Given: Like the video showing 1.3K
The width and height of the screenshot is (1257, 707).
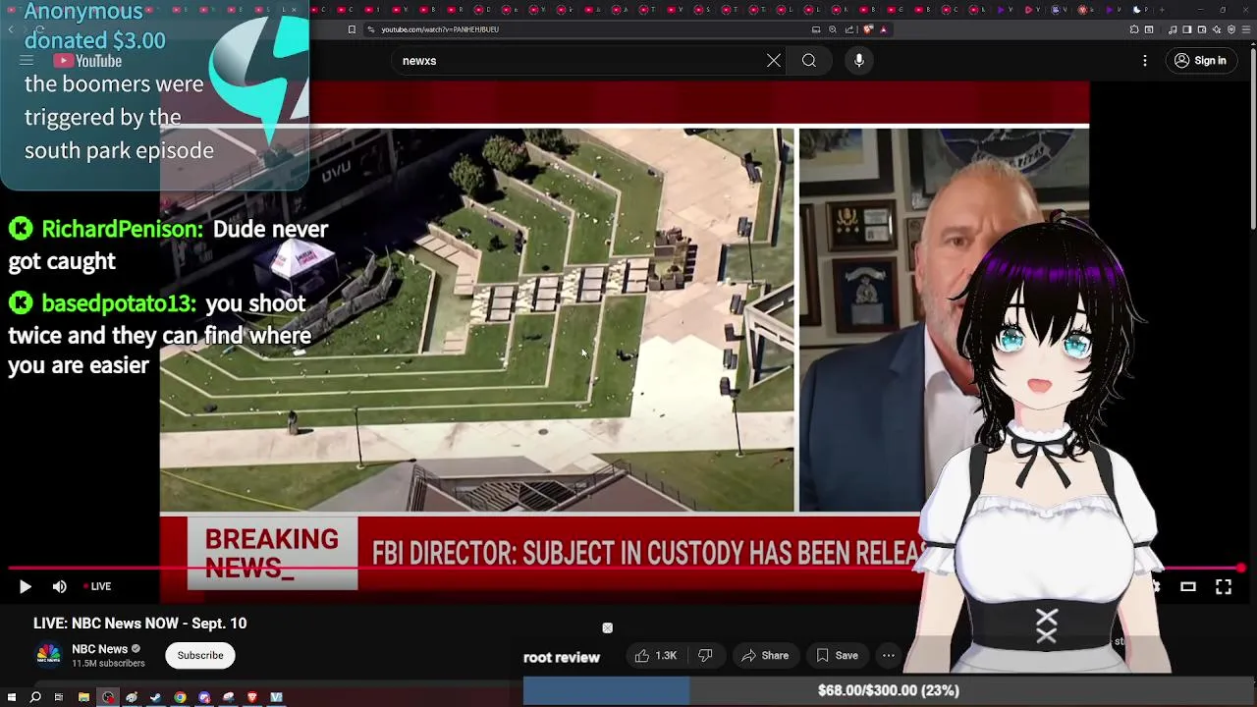Looking at the screenshot, I should click(x=655, y=655).
